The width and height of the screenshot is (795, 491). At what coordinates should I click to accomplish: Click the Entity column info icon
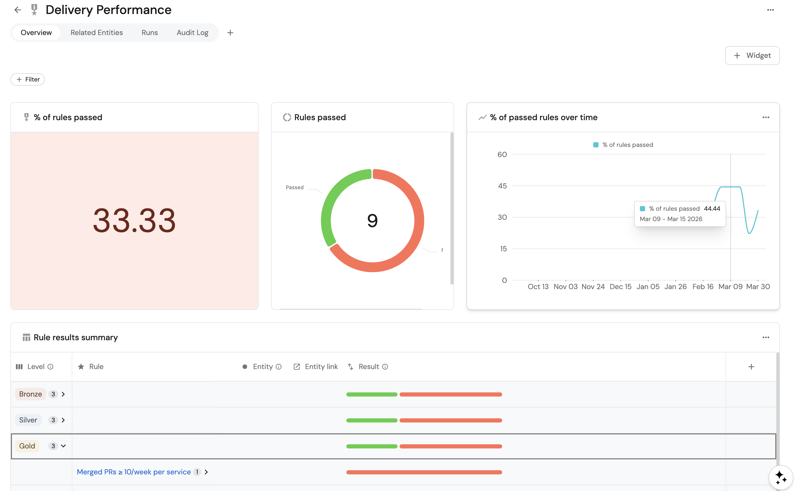(278, 367)
